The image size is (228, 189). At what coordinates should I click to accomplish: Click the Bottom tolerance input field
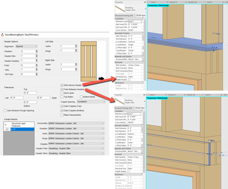[x=30, y=102]
